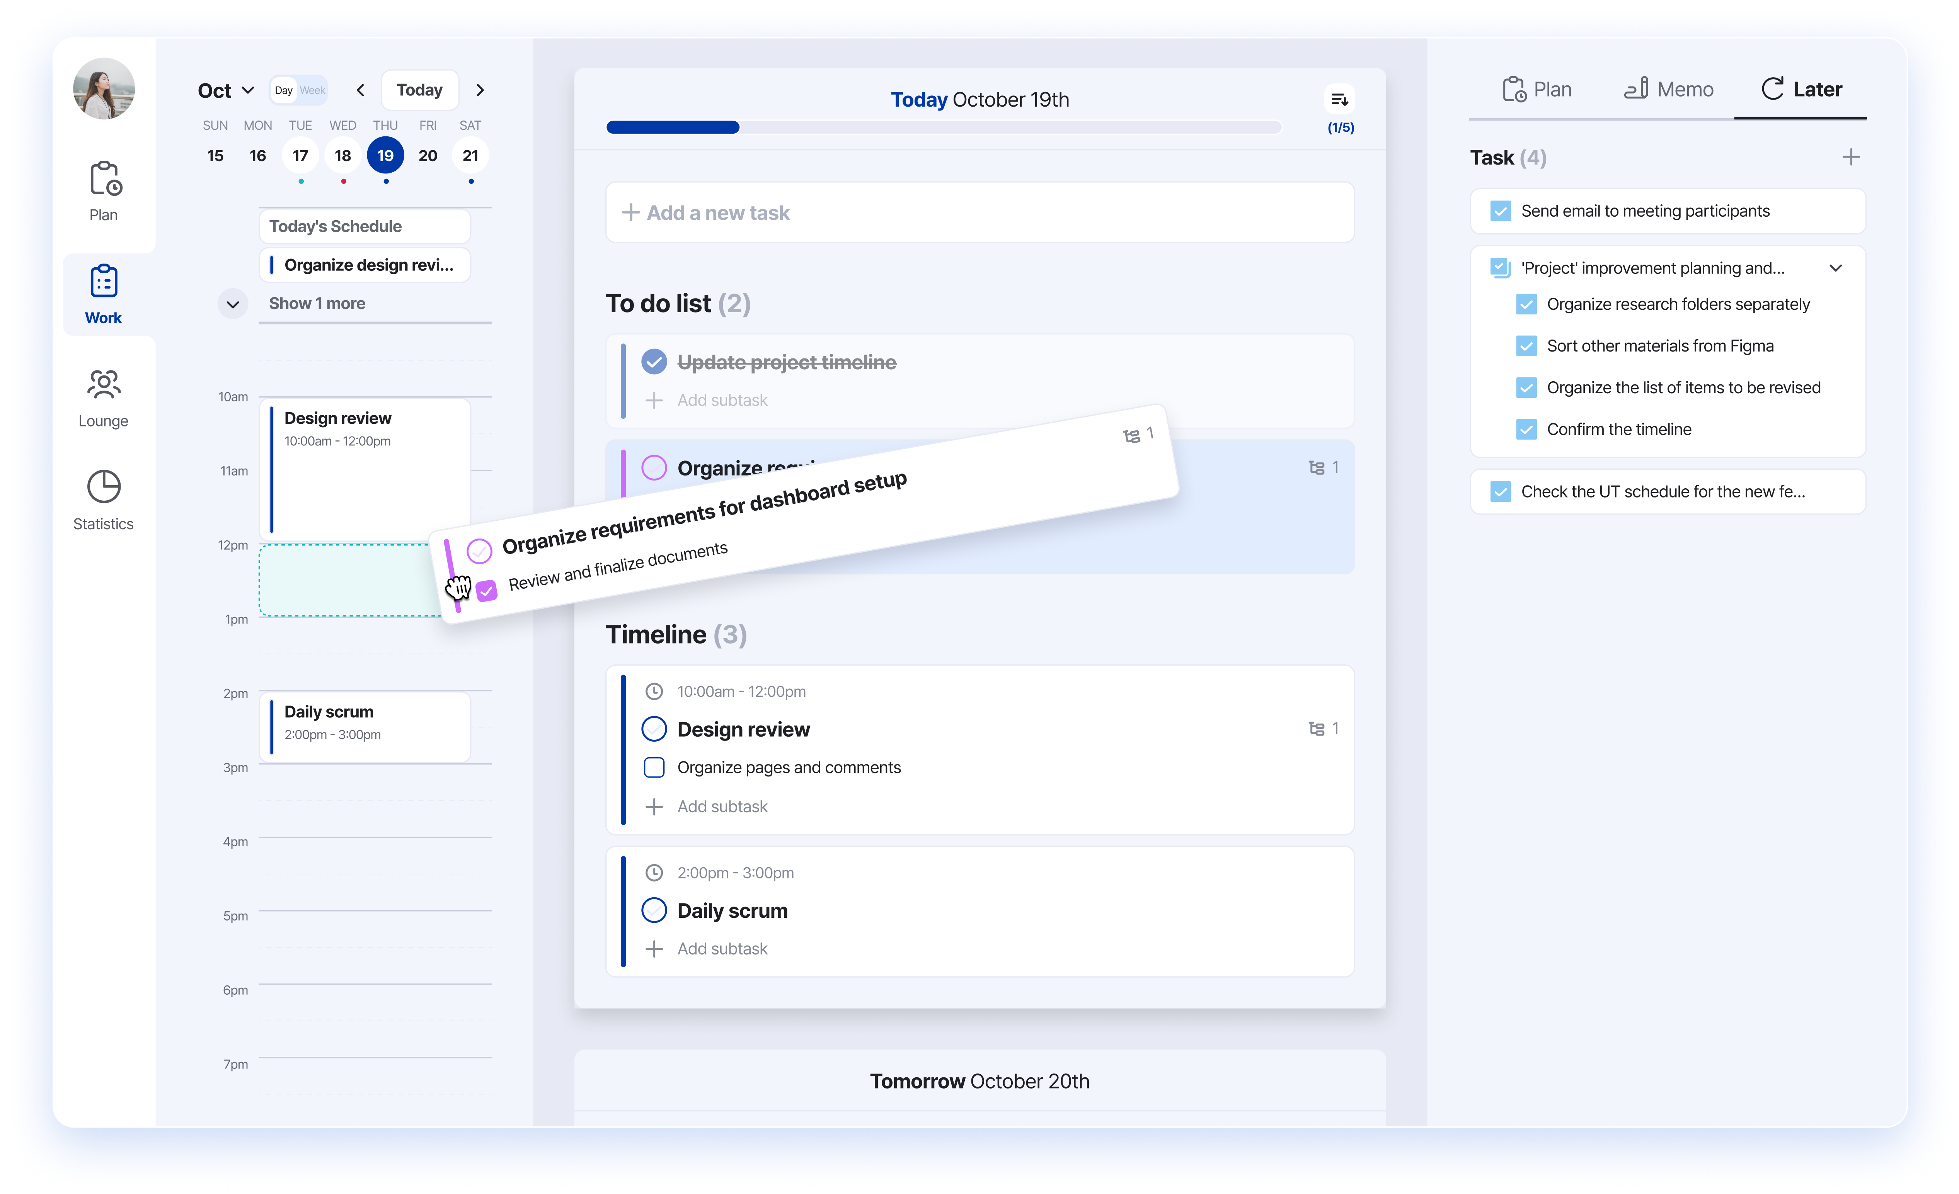Select the Later tab
The image size is (1959, 1194).
click(x=1801, y=89)
